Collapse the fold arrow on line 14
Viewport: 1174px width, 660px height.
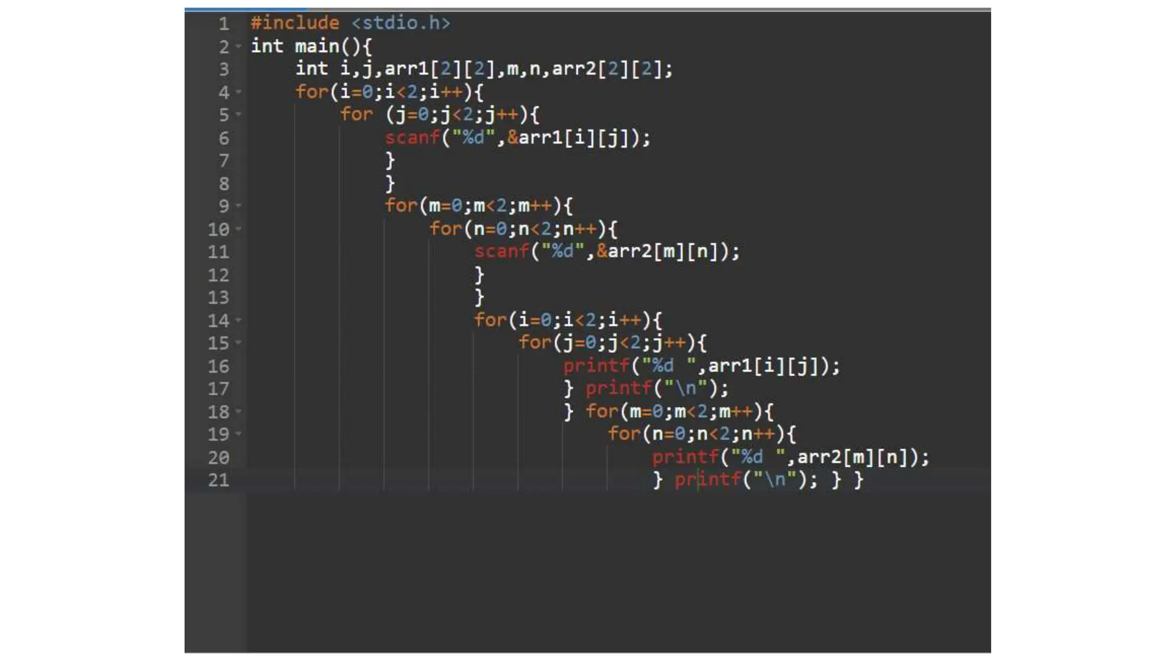pos(238,320)
